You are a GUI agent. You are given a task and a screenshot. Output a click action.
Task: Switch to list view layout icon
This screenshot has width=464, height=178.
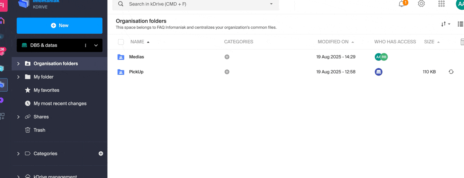(x=460, y=24)
